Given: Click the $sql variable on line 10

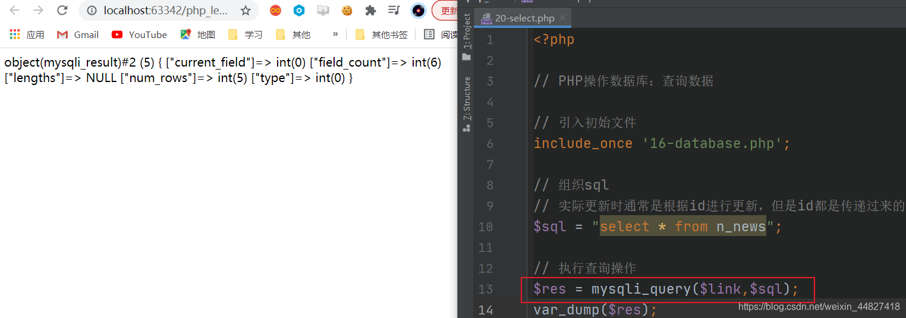Looking at the screenshot, I should point(550,226).
